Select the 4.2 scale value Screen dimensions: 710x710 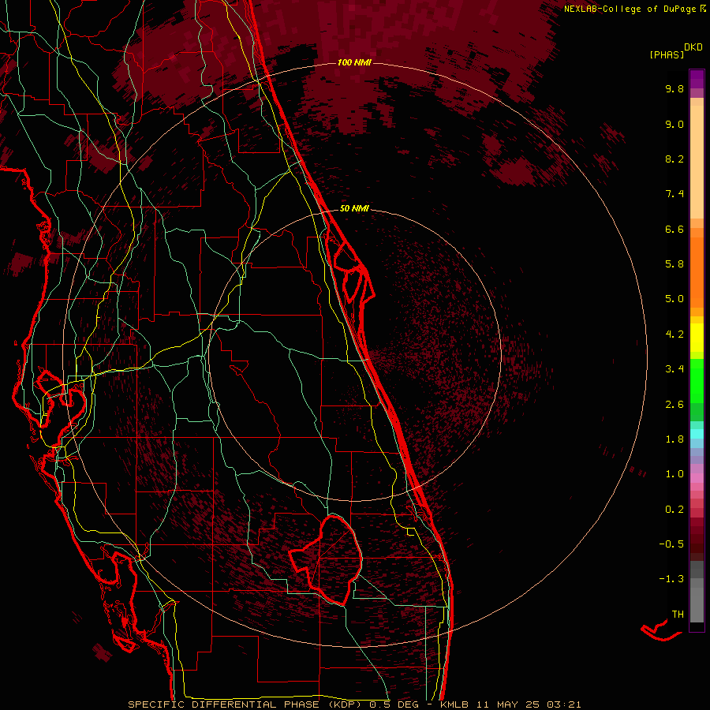tap(674, 334)
